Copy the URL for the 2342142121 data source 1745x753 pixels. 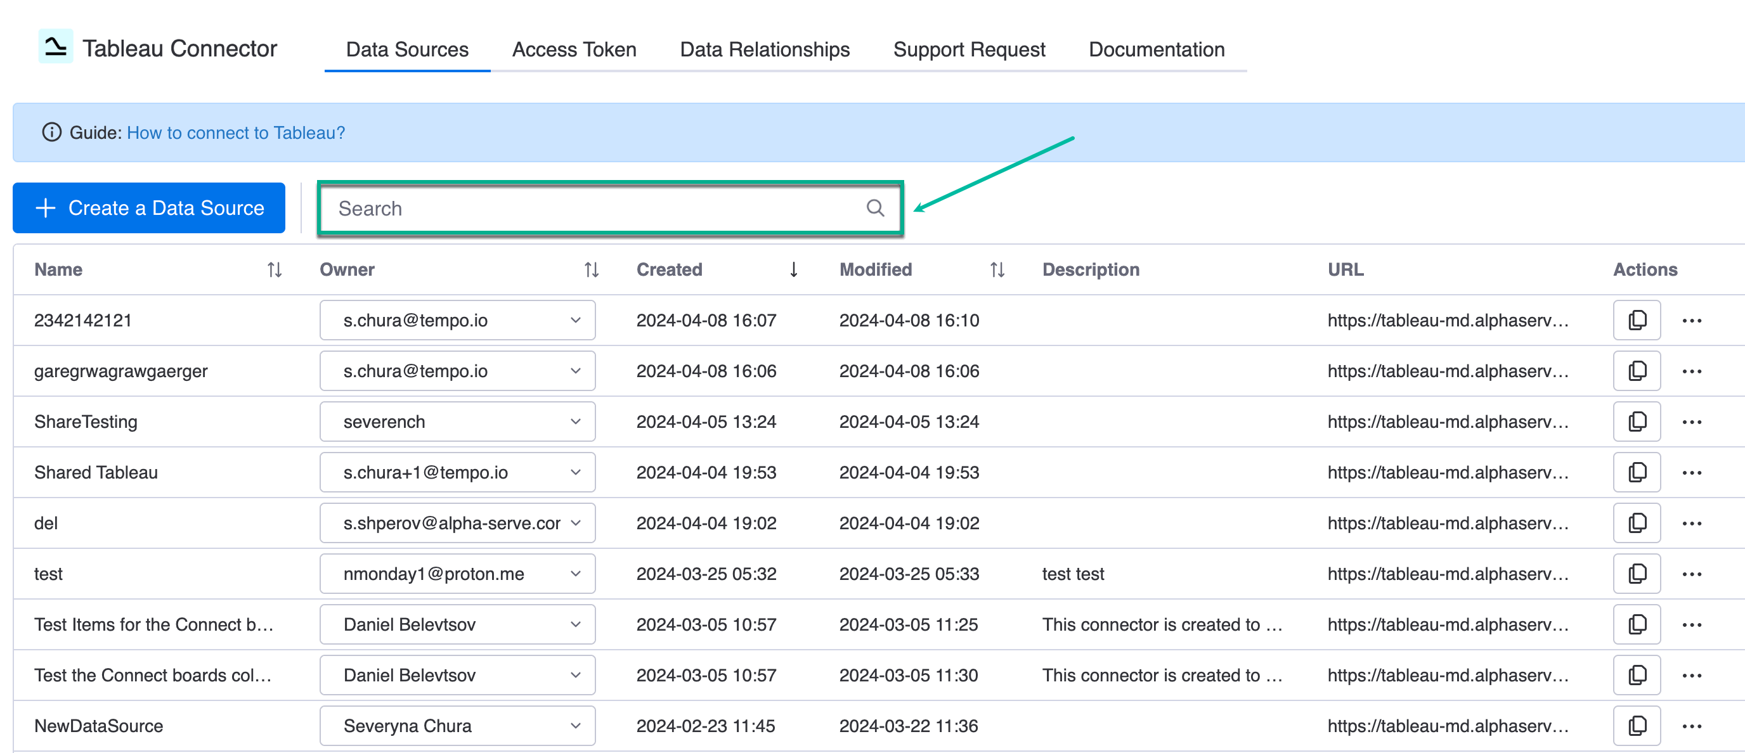[1637, 319]
